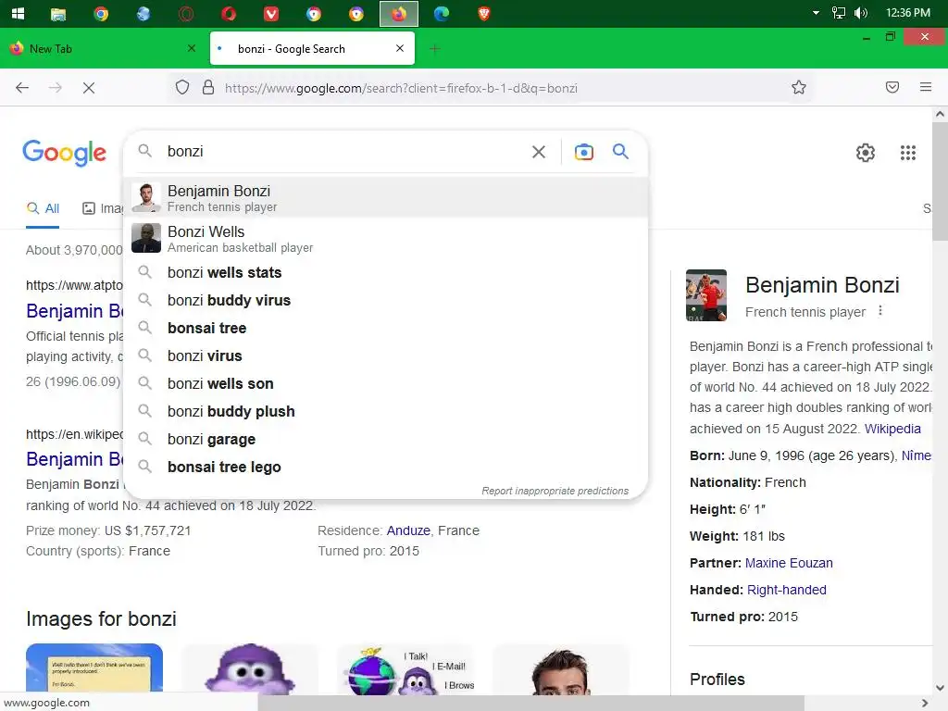Click the Right-handed link
This screenshot has height=711, width=948.
[x=787, y=590]
